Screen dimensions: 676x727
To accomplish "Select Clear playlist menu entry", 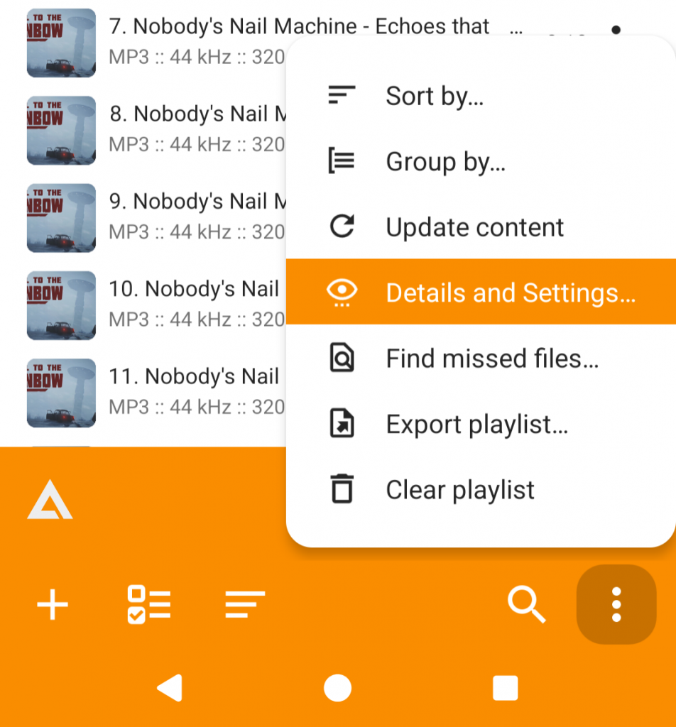I will 460,490.
